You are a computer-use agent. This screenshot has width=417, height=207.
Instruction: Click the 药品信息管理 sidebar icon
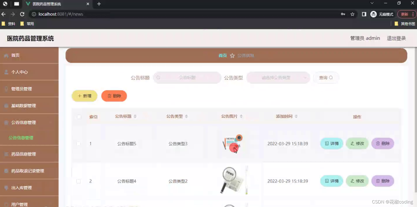(x=6, y=154)
